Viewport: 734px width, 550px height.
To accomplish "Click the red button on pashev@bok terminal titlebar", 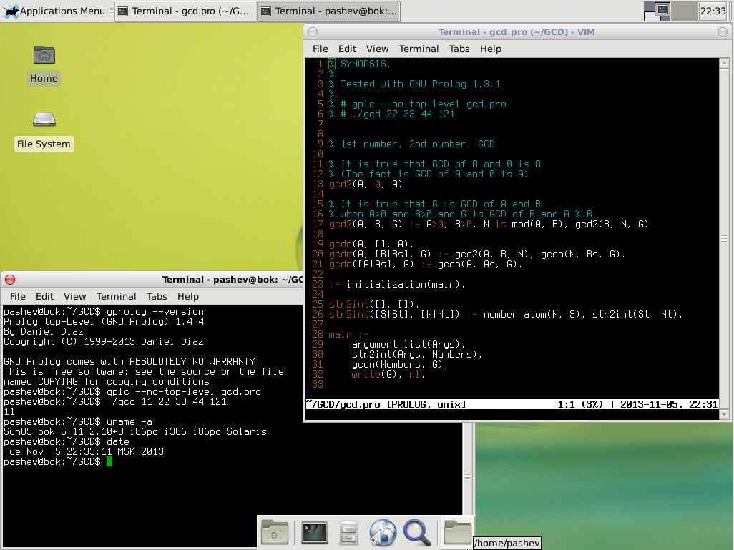I will pyautogui.click(x=10, y=280).
